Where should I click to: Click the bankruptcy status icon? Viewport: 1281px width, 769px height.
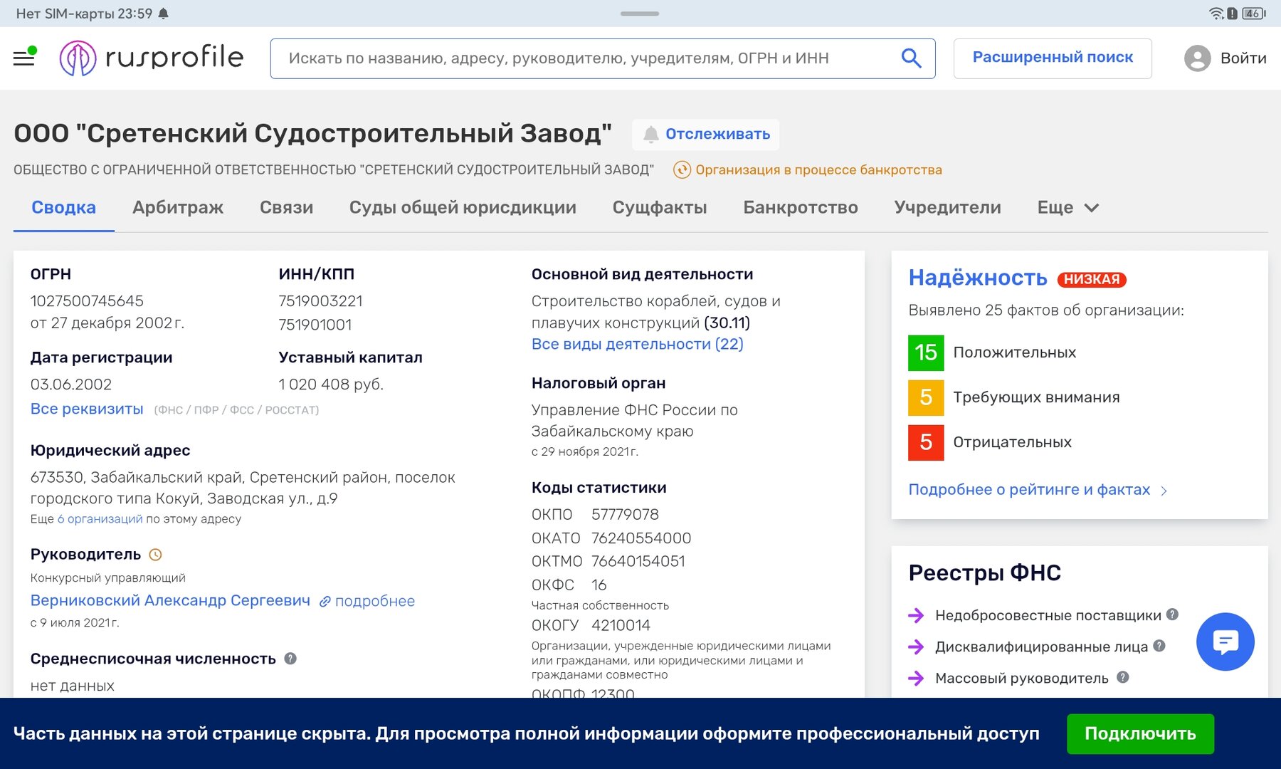(x=682, y=169)
